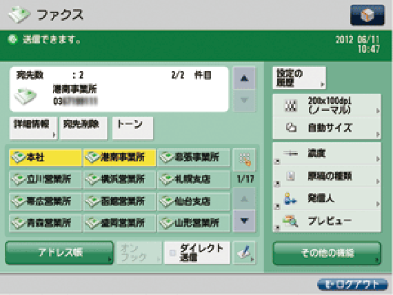This screenshot has height=295, width=393.
Task: Deselect the highlighted 港南事業所 one-touch button
Action: [x=119, y=157]
